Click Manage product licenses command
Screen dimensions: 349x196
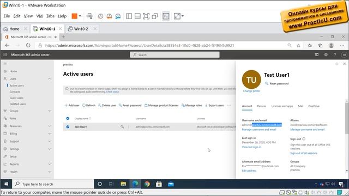(161, 105)
